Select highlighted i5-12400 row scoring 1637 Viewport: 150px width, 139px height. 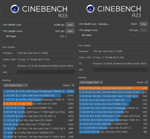point(113,88)
